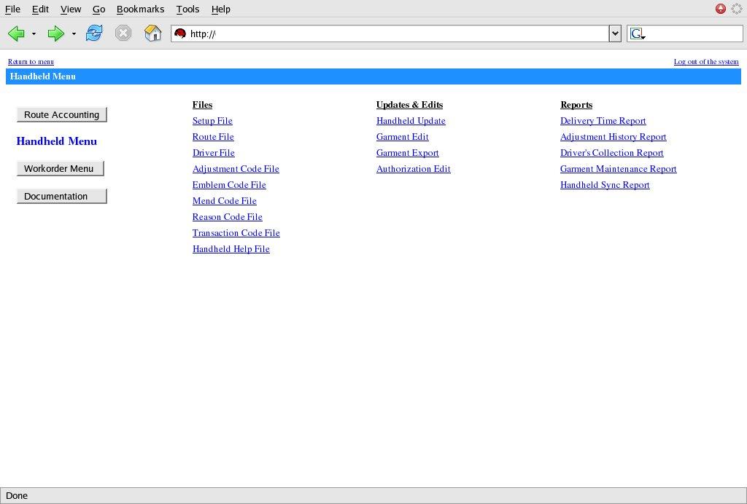This screenshot has height=504, width=747.
Task: Open the Edit menu
Action: [x=41, y=9]
